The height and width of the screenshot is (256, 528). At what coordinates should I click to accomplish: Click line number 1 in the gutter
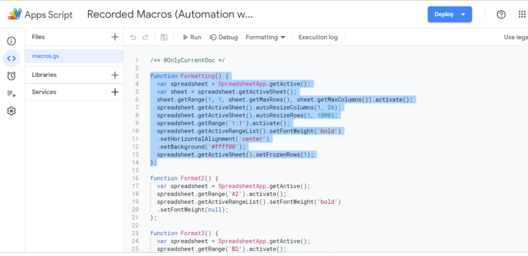tap(137, 61)
